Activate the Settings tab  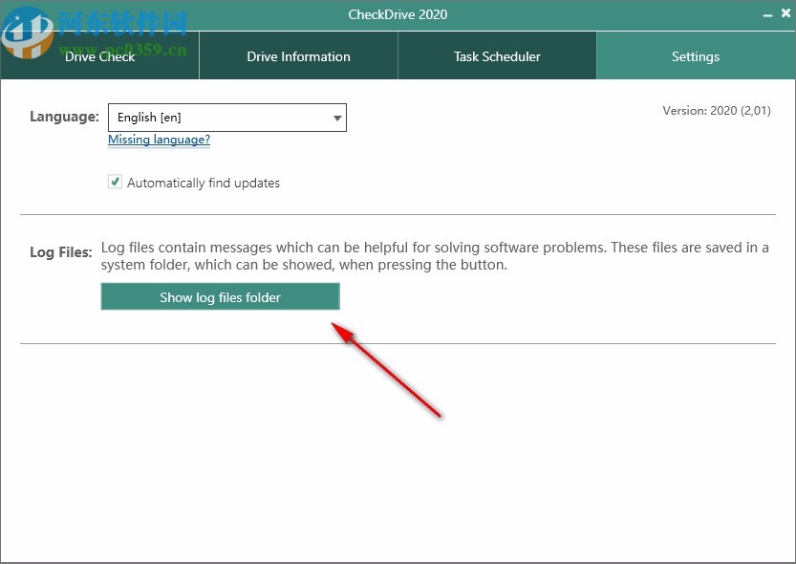tap(695, 56)
